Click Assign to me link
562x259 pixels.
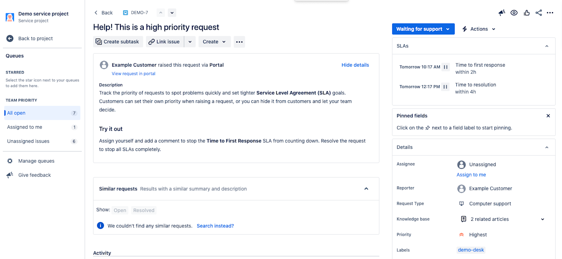pyautogui.click(x=471, y=175)
